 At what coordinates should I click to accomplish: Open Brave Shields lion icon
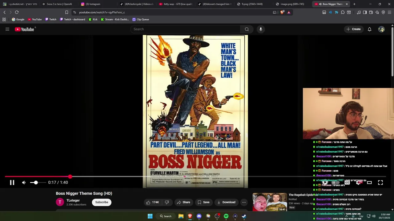(282, 12)
